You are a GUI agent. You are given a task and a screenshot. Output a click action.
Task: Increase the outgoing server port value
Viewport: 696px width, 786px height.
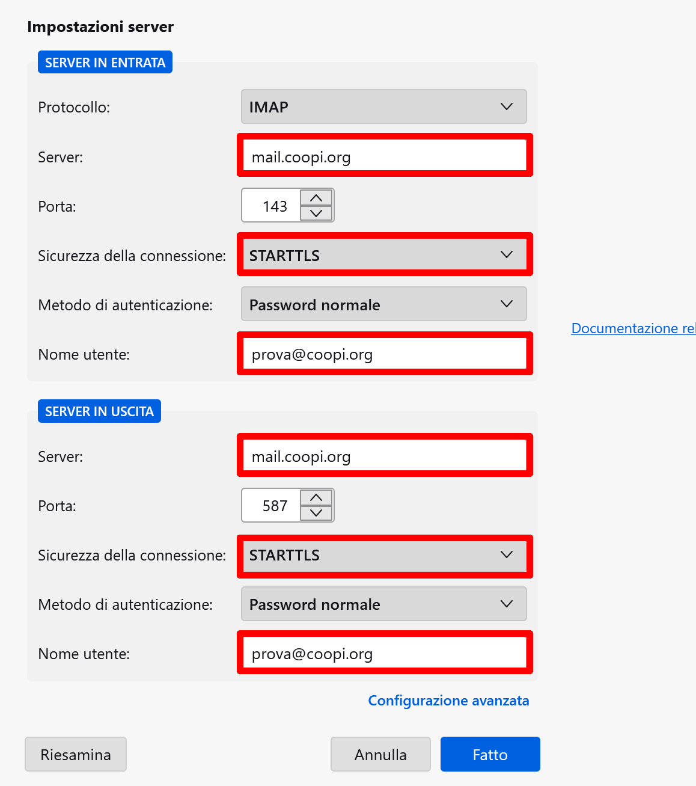(x=316, y=497)
